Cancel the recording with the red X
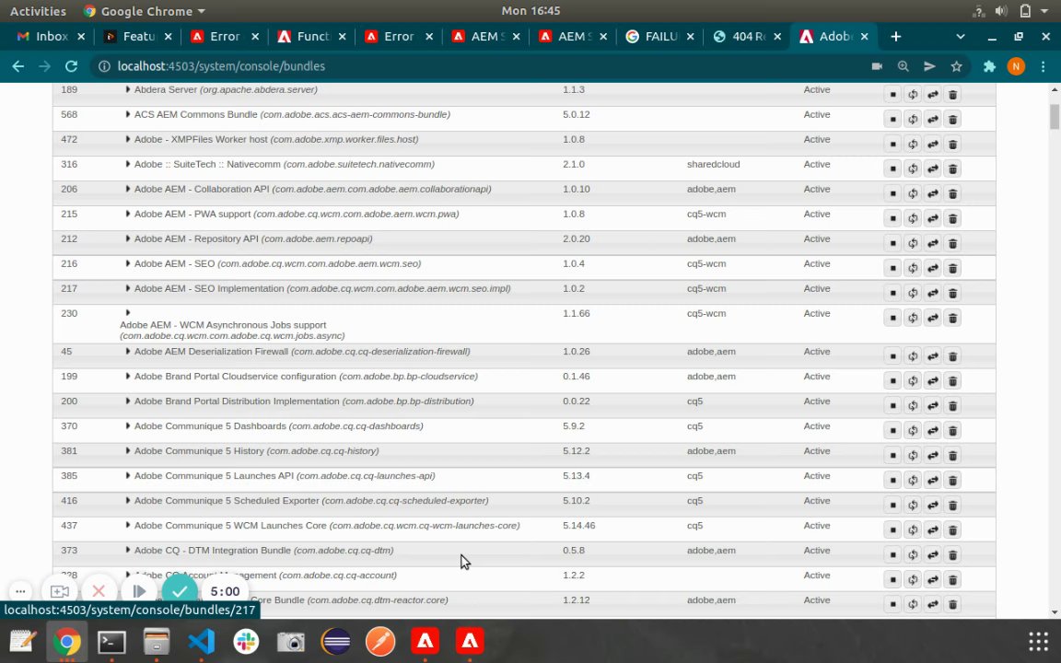 tap(99, 591)
